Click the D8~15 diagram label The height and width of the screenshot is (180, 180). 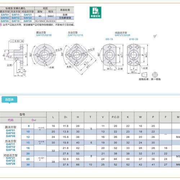click(x=109, y=39)
